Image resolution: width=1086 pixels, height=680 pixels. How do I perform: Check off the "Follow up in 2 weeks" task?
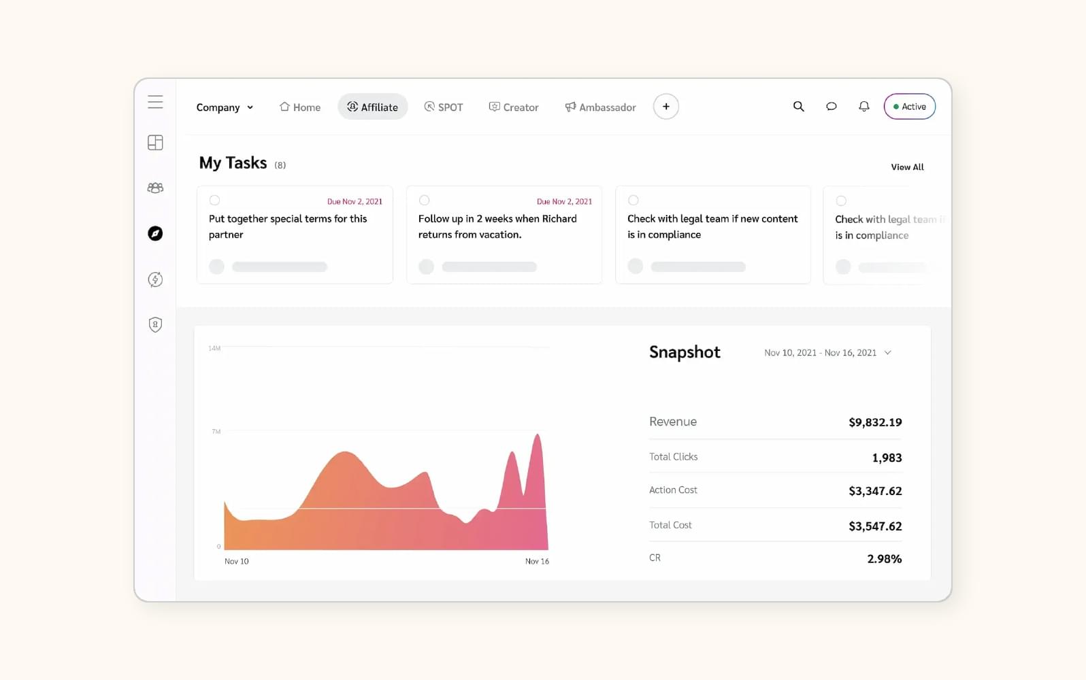[x=425, y=201]
